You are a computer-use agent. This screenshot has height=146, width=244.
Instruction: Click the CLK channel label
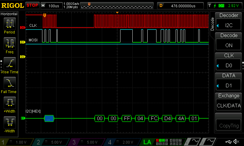pos(33,26)
